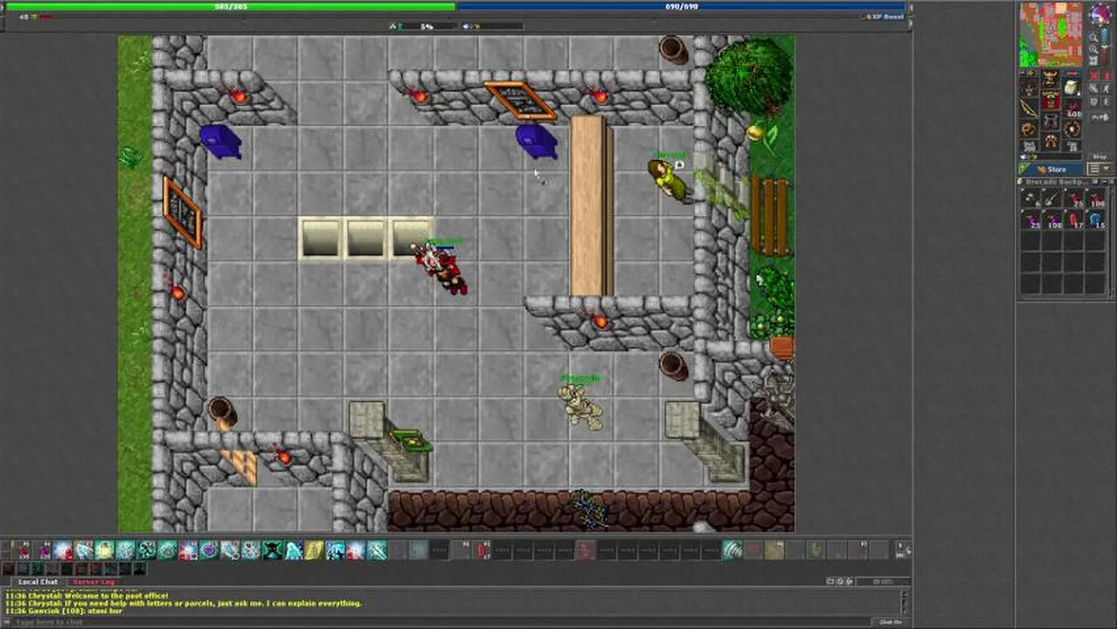Screen dimensions: 1117x629
Task: Switch to the Server Log tab
Action: pos(94,582)
